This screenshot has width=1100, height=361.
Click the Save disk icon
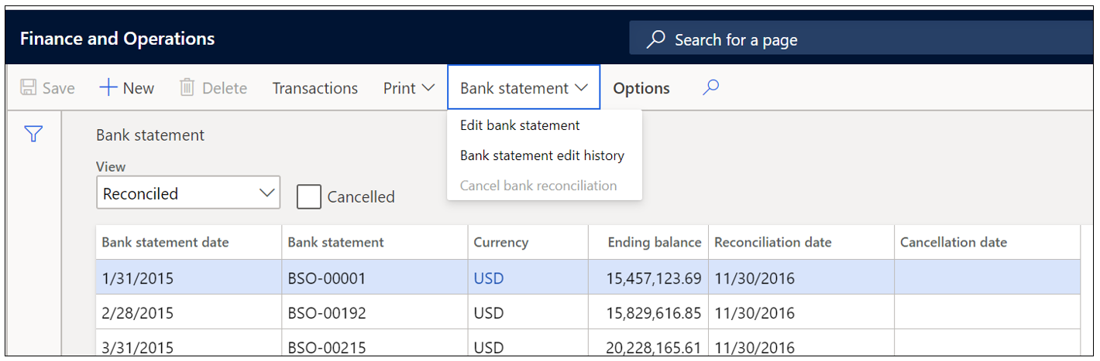tap(28, 88)
